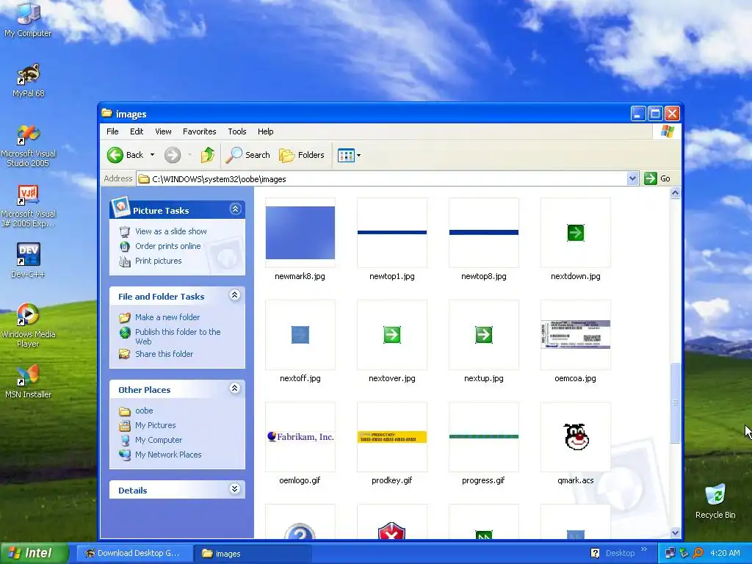Click Publish this folder to the Web
Image resolution: width=752 pixels, height=564 pixels.
178,336
